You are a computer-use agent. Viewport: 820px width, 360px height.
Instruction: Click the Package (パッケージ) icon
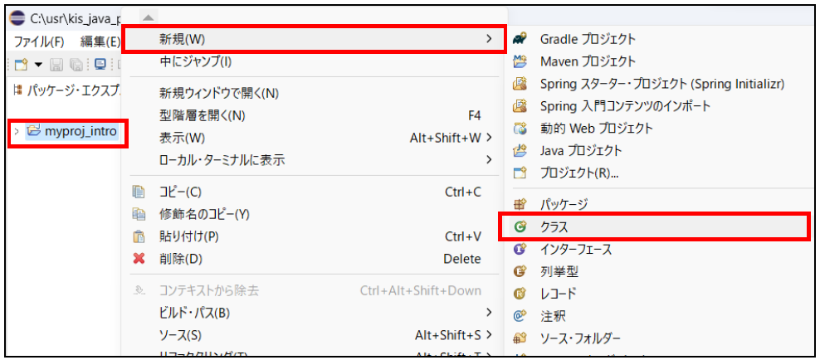click(520, 204)
